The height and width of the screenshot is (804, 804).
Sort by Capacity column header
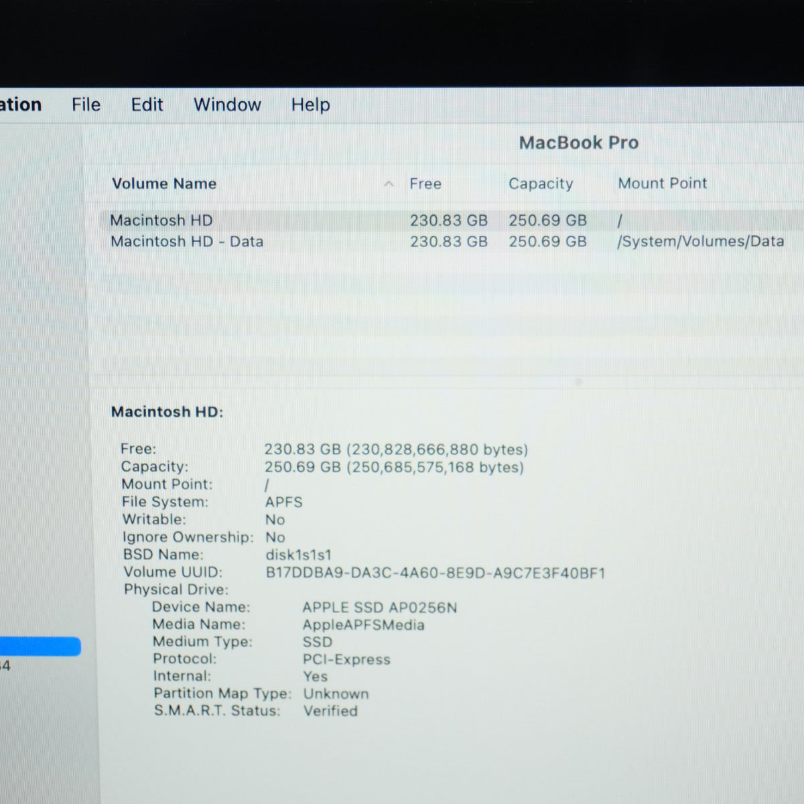[541, 184]
